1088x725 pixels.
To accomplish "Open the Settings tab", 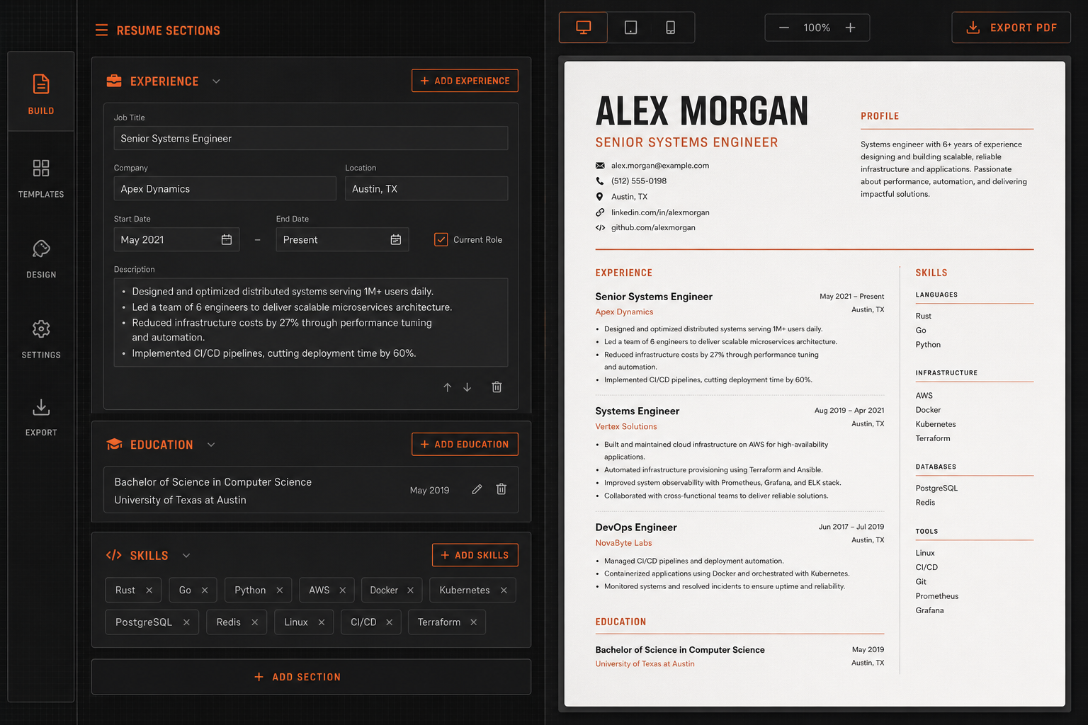I will 41,339.
